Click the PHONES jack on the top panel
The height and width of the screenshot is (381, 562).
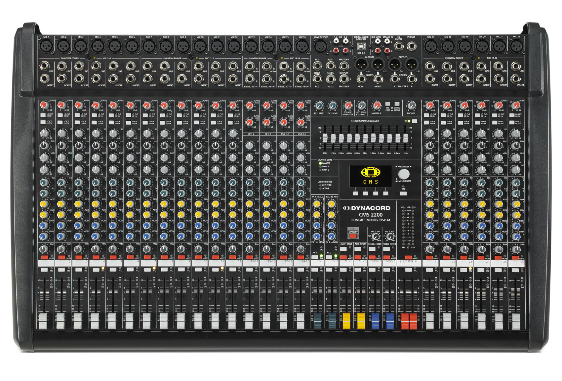tap(411, 46)
